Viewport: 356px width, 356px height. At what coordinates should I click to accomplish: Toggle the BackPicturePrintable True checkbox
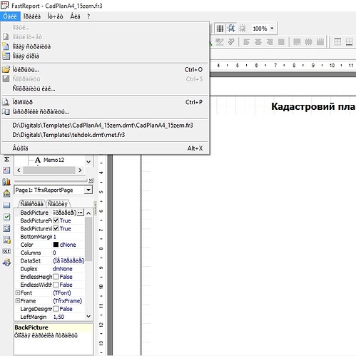coord(56,220)
